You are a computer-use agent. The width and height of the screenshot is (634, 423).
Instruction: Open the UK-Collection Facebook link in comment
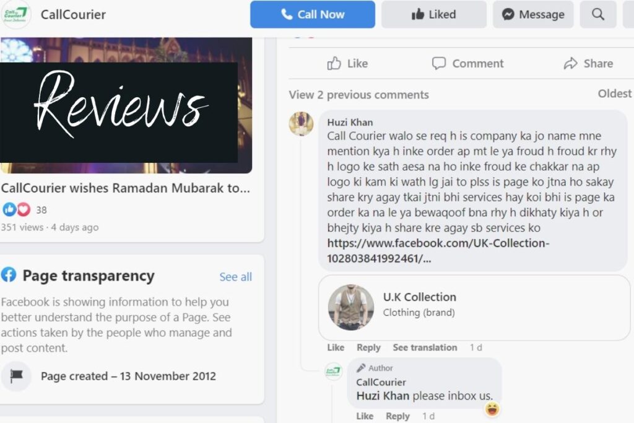[x=438, y=251]
